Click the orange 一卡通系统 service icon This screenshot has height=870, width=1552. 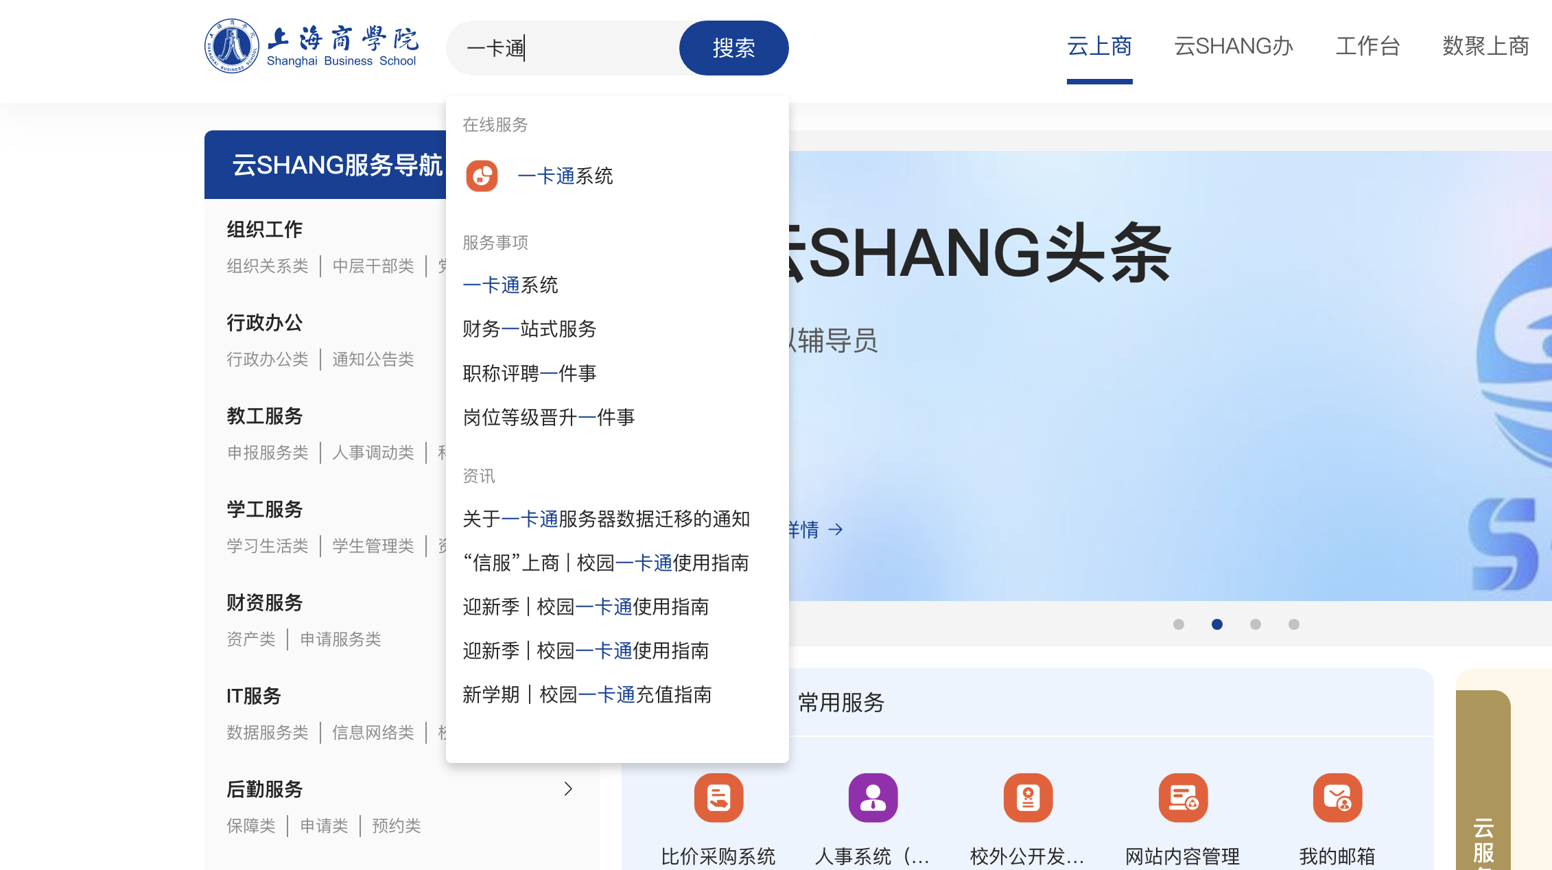point(482,176)
